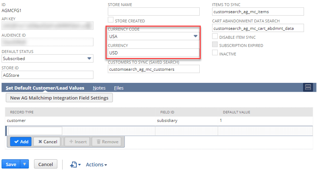The height and width of the screenshot is (171, 318).
Task: Save the configuration record
Action: (x=11, y=164)
